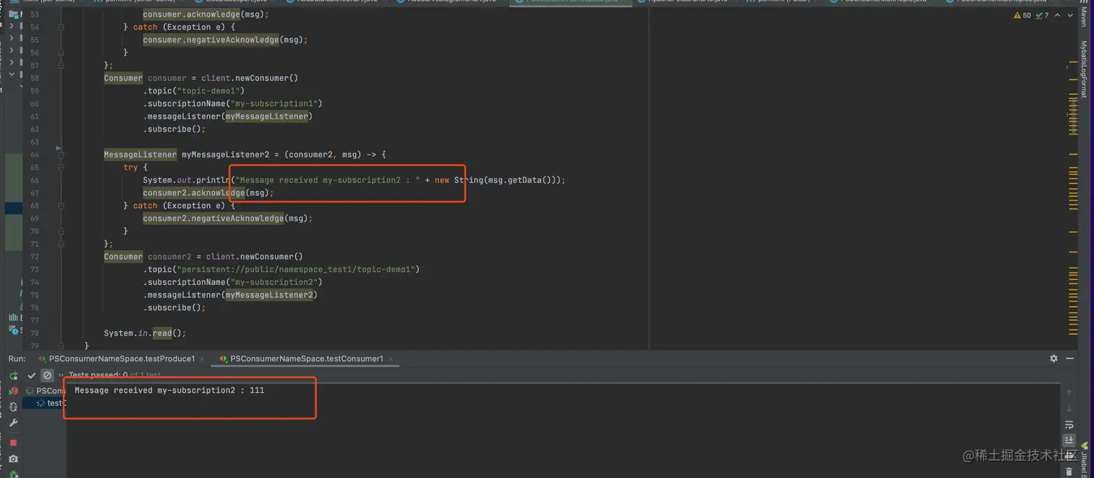1094x478 pixels.
Task: Click line number 66 in gutter
Action: (x=35, y=180)
